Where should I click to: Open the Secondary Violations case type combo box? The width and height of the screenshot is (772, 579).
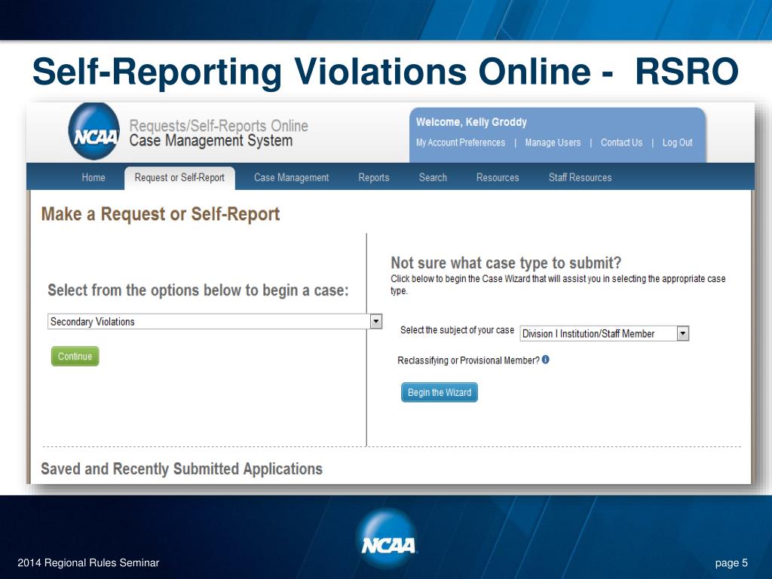pyautogui.click(x=215, y=321)
